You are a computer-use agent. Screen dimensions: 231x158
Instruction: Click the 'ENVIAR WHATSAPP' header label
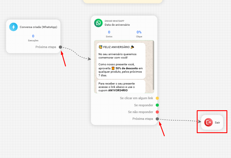114,21
